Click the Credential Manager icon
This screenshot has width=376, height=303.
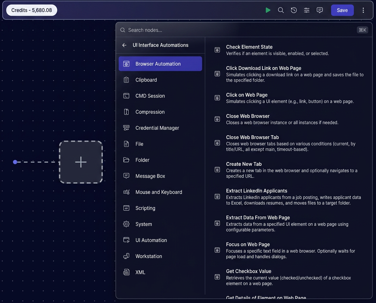coord(126,128)
